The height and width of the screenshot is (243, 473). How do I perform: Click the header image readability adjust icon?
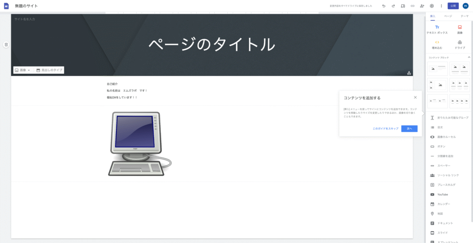[x=409, y=73]
